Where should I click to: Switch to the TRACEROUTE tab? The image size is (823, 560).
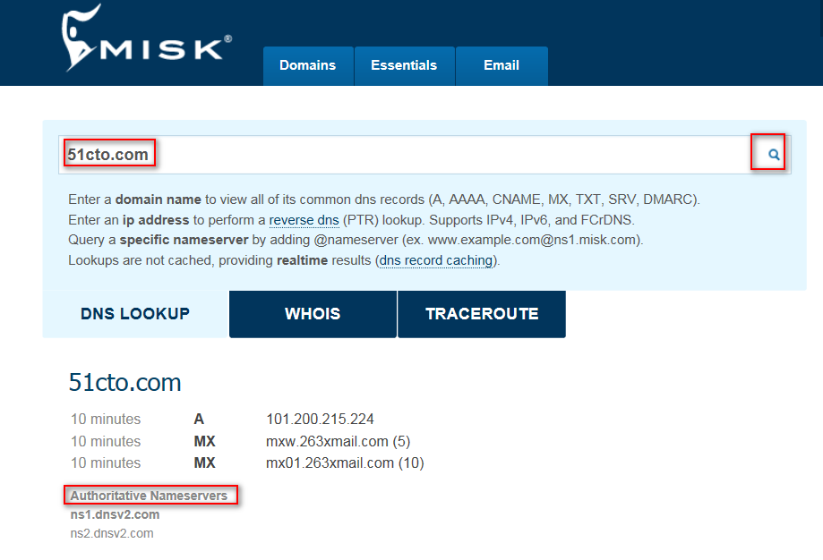click(x=482, y=314)
